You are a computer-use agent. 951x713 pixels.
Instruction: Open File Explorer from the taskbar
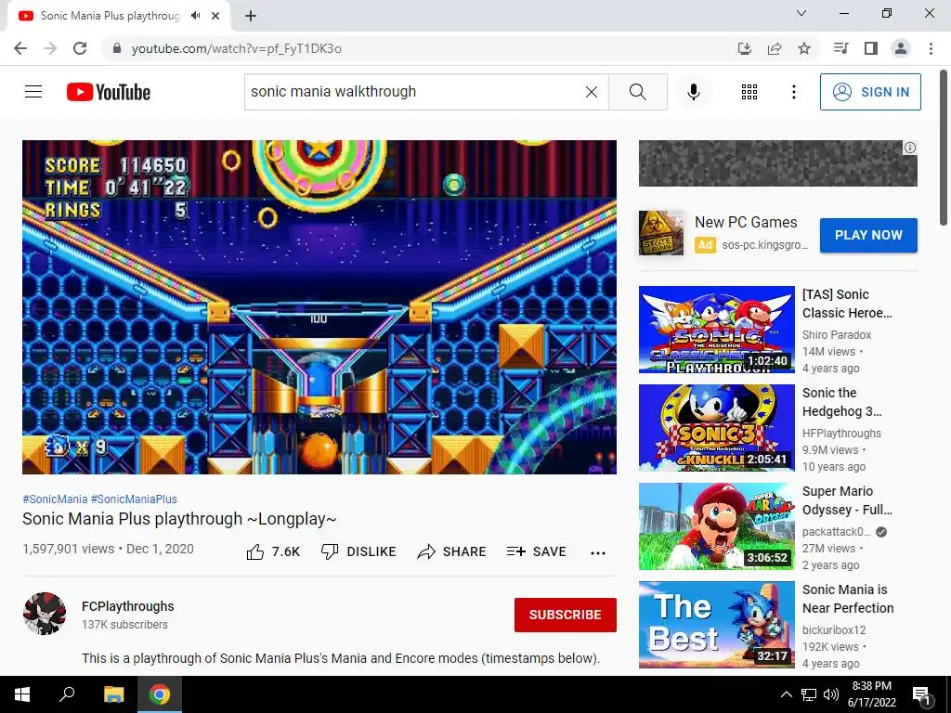pos(113,694)
